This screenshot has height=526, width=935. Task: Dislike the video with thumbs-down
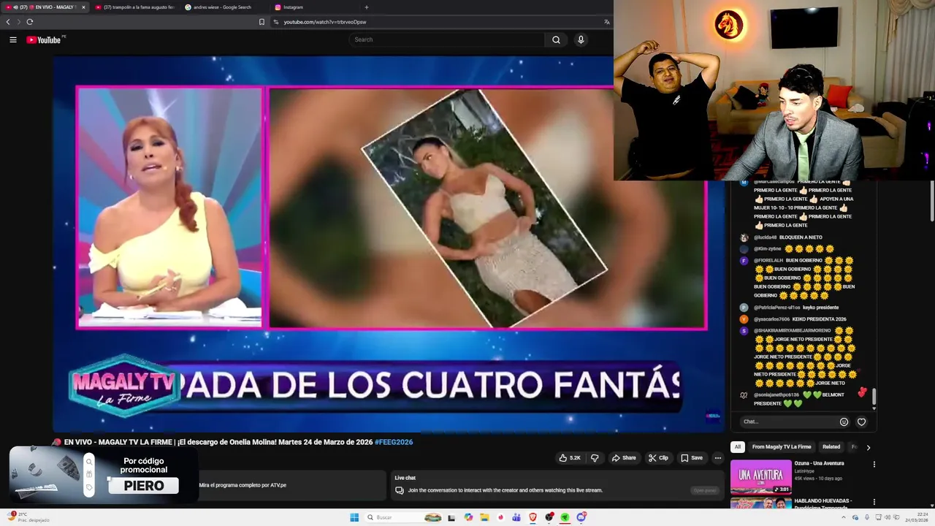pyautogui.click(x=595, y=458)
